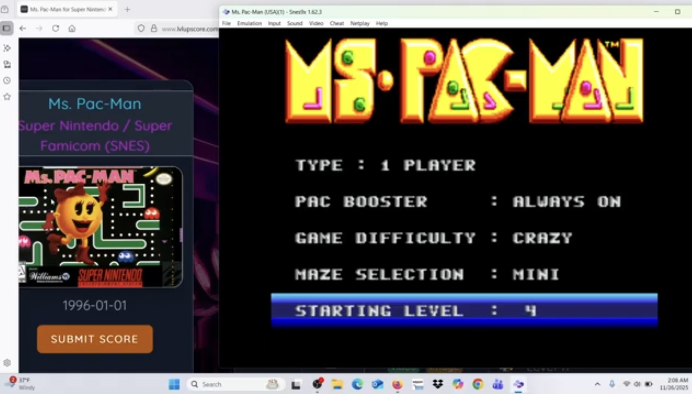Open the Snes9x File menu
Image resolution: width=692 pixels, height=394 pixels.
pos(227,23)
